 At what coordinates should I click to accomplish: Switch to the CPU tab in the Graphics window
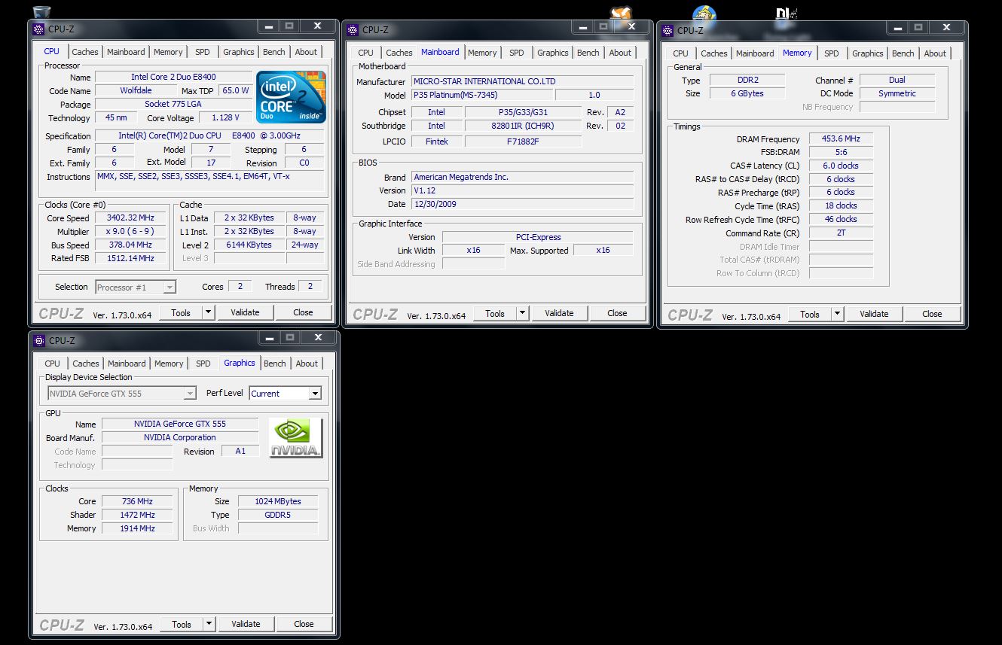click(x=53, y=364)
